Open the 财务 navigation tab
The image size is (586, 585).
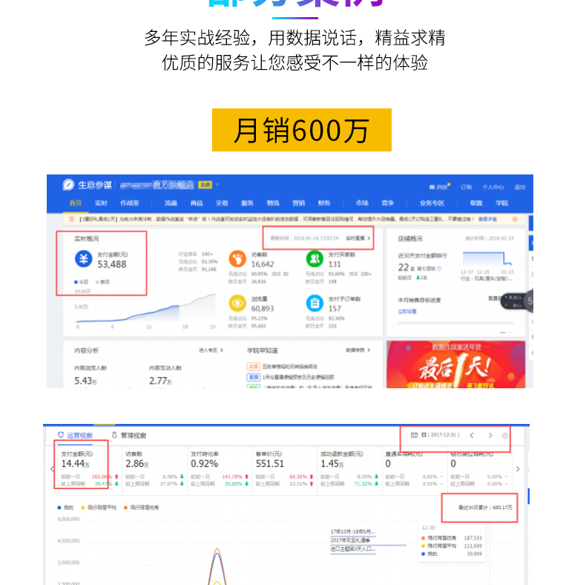pyautogui.click(x=324, y=203)
